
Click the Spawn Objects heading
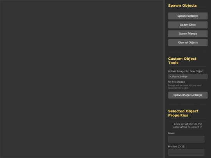pos(182,5)
